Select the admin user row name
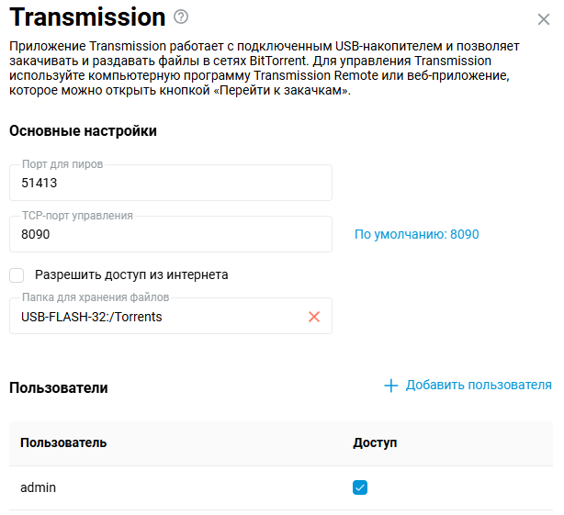 (39, 488)
